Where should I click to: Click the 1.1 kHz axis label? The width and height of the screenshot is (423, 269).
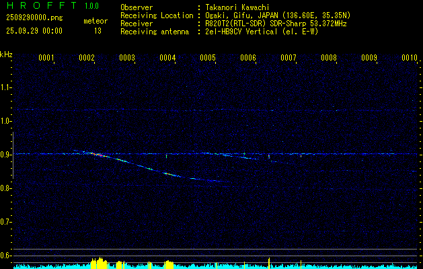5,87
